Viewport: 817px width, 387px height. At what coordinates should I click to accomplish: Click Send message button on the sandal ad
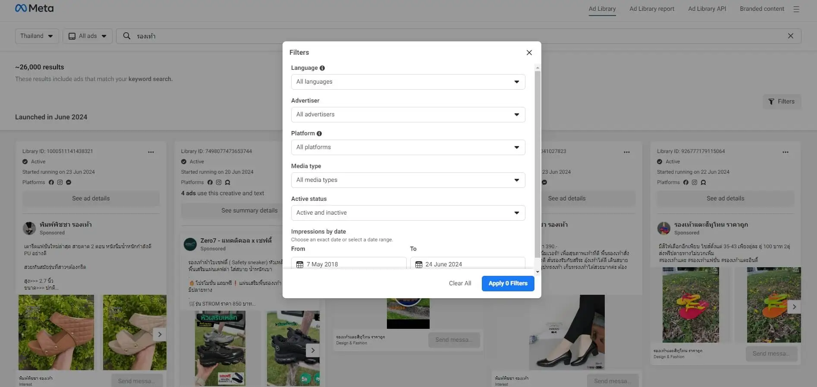pos(137,381)
